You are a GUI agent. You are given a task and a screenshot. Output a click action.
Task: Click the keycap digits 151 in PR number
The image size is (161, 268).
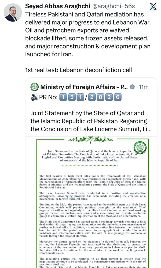coord(72,97)
